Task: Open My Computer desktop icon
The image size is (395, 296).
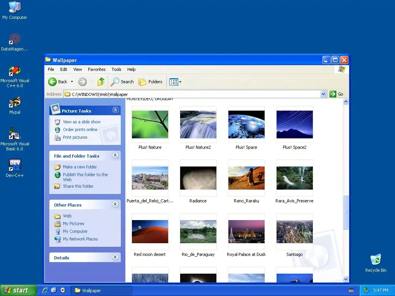Action: coord(15,10)
